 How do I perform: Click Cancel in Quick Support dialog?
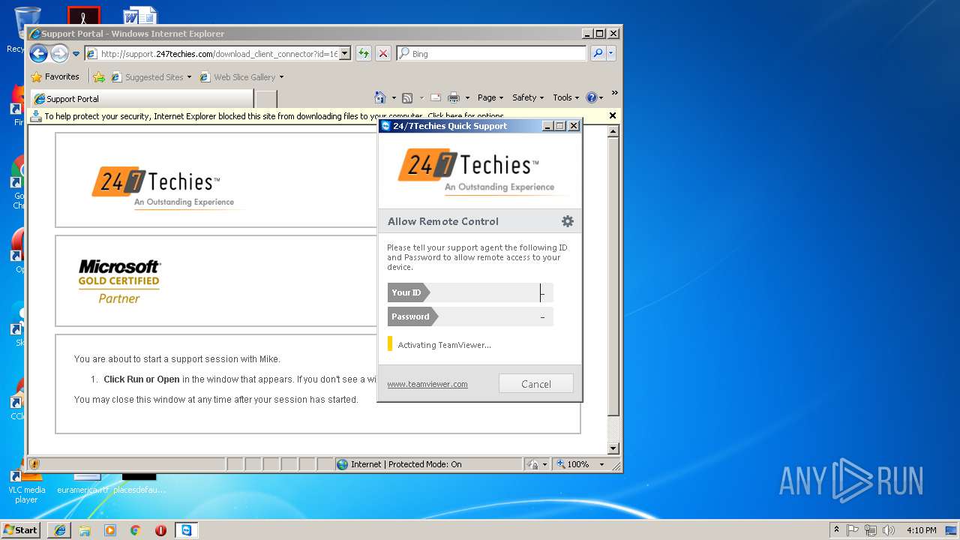536,383
